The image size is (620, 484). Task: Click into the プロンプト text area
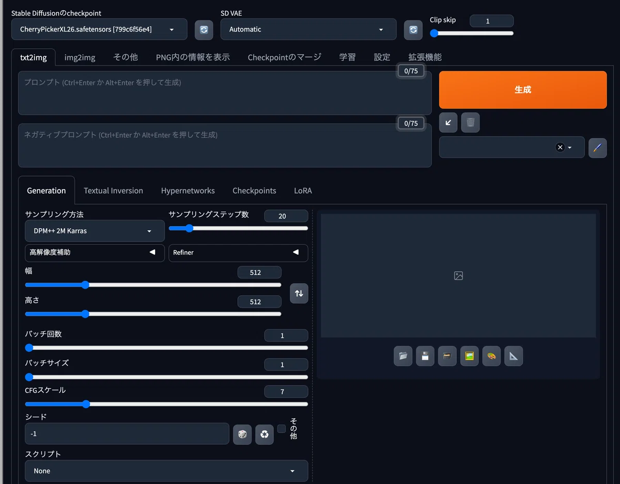(x=225, y=93)
